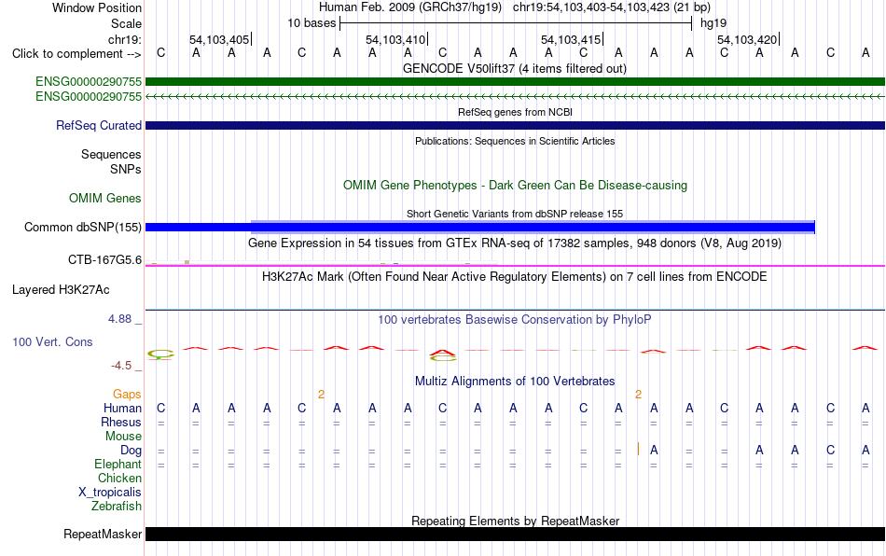
Task: Click the "X_tropicalis" alignment row label
Action: [110, 493]
